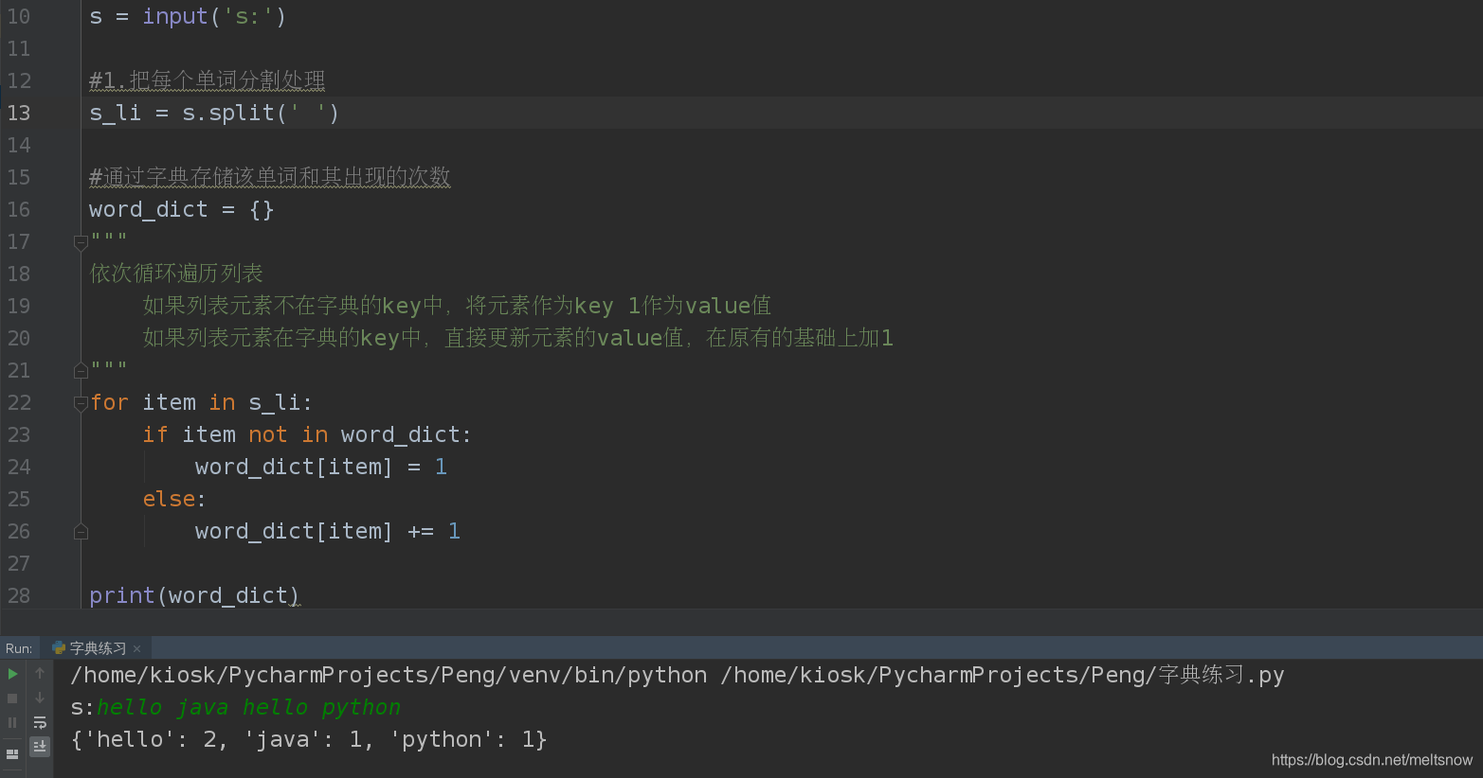This screenshot has width=1483, height=778.
Task: Click the else: keyword line
Action: [x=174, y=499]
